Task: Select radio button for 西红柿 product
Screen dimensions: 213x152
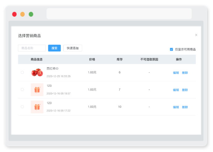Action: [22, 72]
